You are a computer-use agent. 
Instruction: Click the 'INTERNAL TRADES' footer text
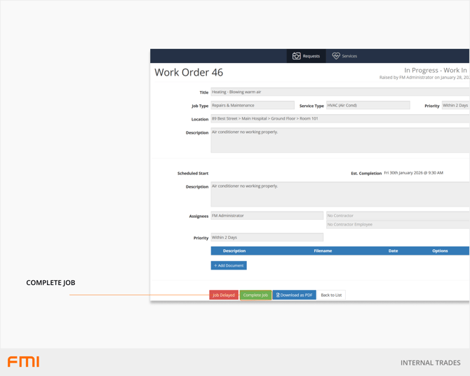pyautogui.click(x=431, y=363)
